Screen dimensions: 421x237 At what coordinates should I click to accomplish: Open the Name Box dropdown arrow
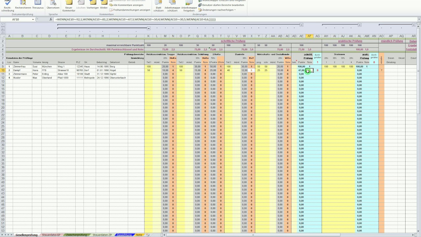[33, 19]
